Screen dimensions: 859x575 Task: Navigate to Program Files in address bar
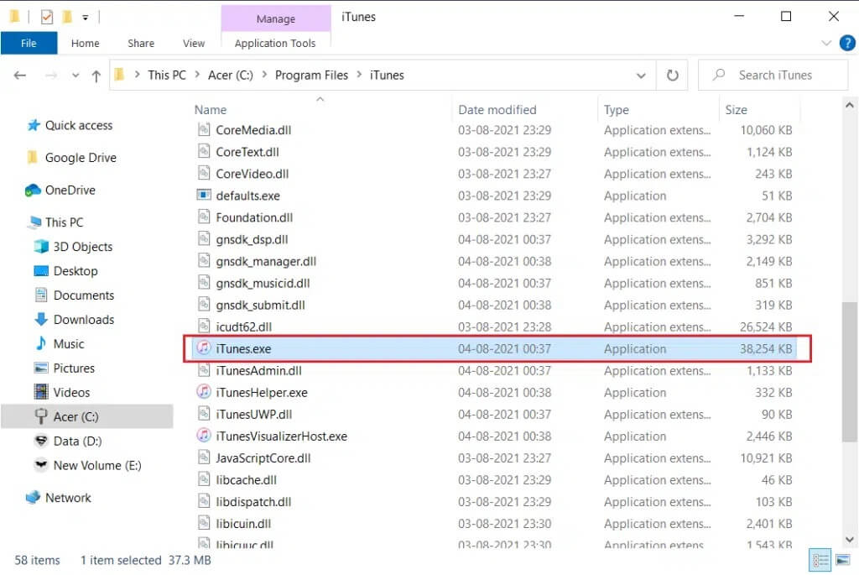click(x=311, y=75)
